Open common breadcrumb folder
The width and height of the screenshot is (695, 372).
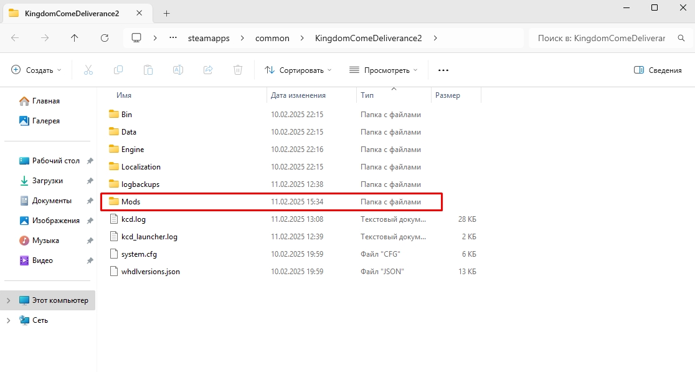272,38
